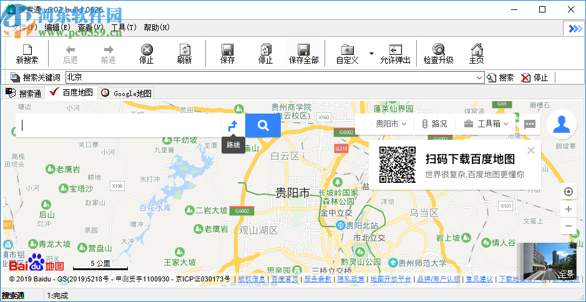Locate my position on the map
586x302 pixels.
[569, 192]
